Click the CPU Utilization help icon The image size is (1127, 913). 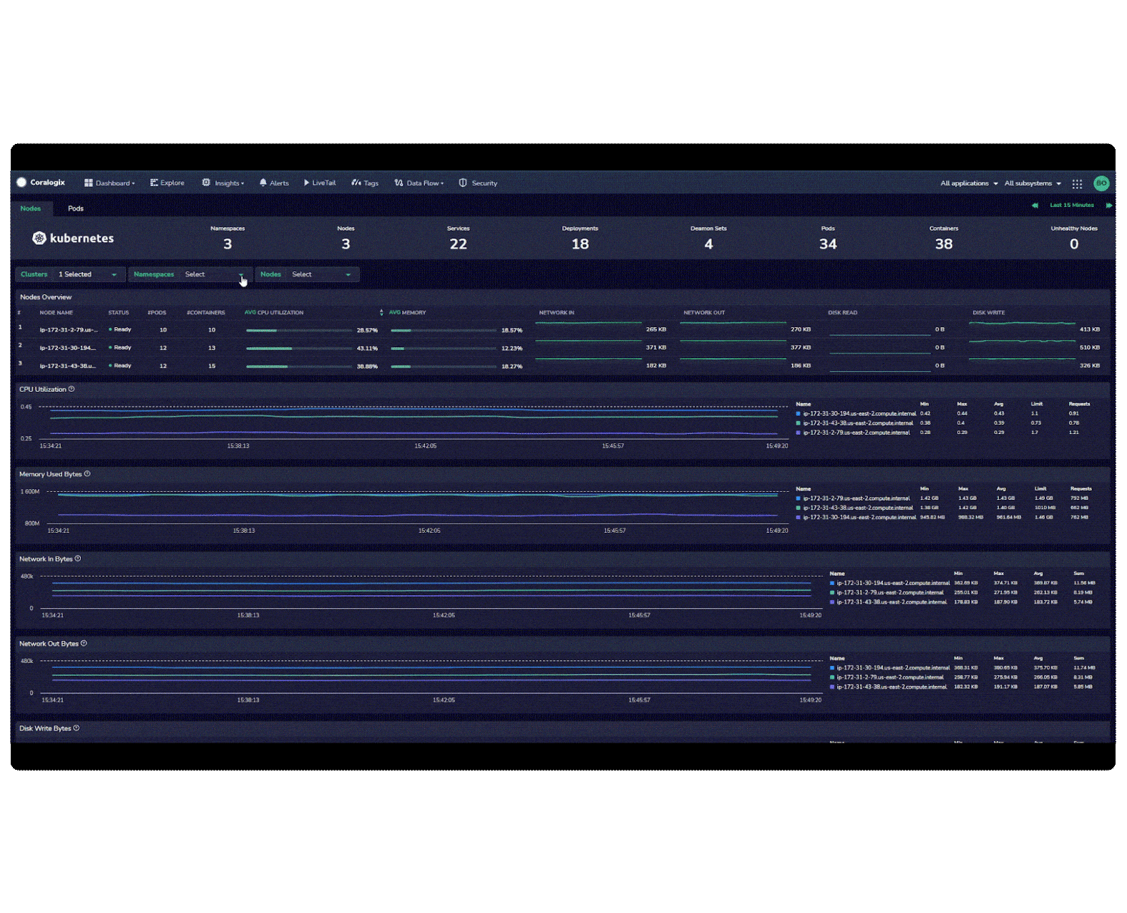coord(72,389)
